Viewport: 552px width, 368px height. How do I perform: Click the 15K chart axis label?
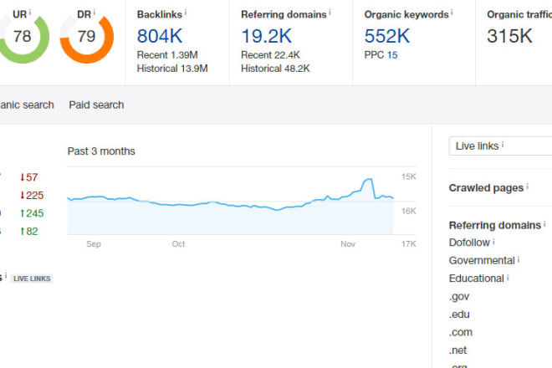pyautogui.click(x=409, y=176)
